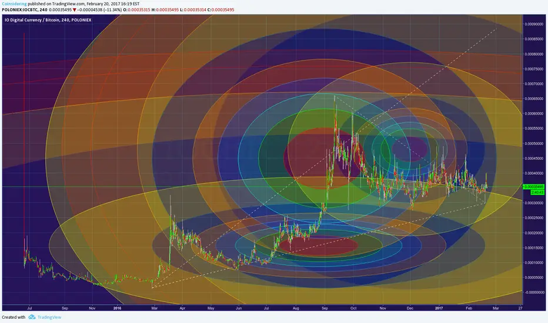Click the Oct label on time axis

353,308
